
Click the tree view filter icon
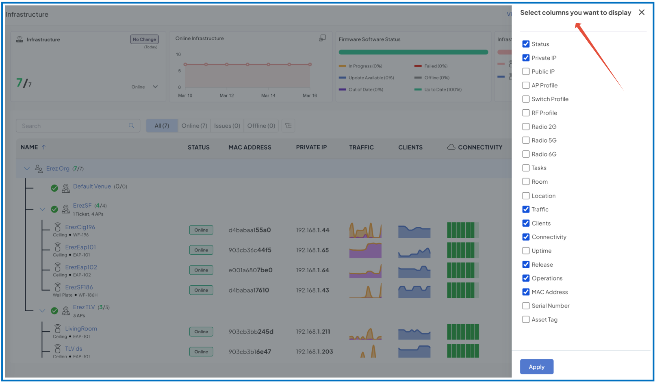[x=288, y=126]
